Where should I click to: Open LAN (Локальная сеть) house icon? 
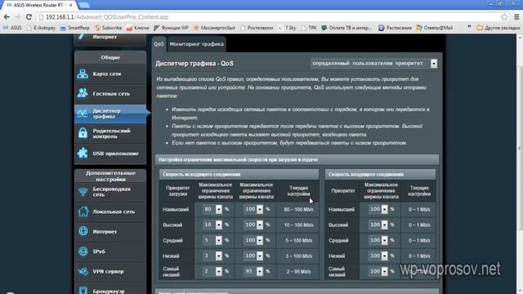[x=83, y=212]
